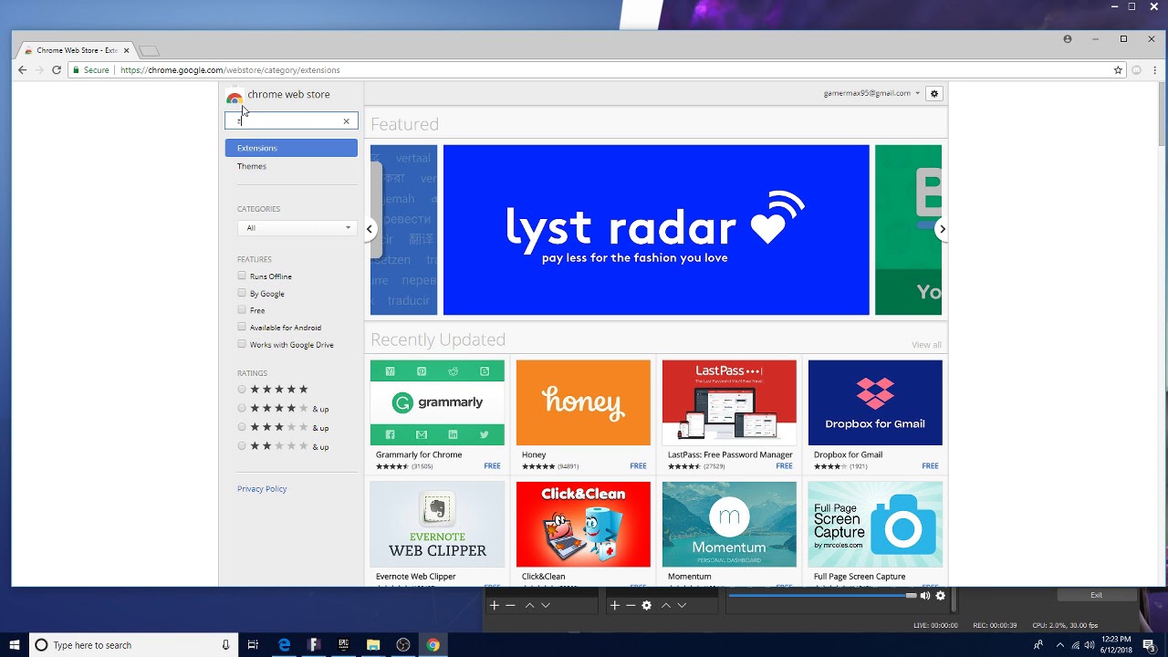Select Themes in sidebar

(x=252, y=166)
